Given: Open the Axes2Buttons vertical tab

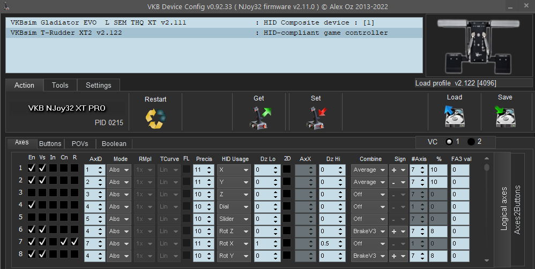Looking at the screenshot, I should click(x=517, y=210).
